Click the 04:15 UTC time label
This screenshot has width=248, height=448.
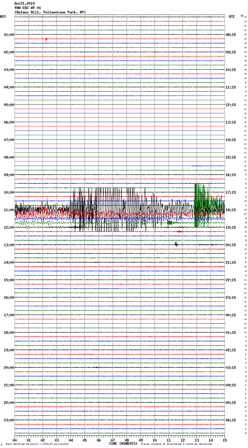tap(231, 385)
